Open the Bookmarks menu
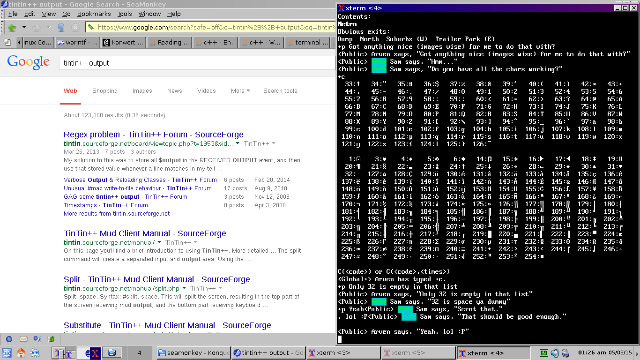The image size is (640, 360). point(94,14)
